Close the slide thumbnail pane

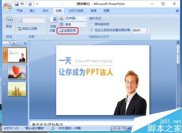coord(25,43)
